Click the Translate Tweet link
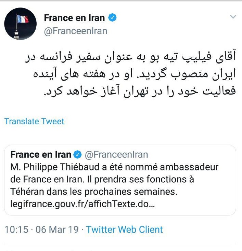The image size is (242, 251). tap(34, 121)
